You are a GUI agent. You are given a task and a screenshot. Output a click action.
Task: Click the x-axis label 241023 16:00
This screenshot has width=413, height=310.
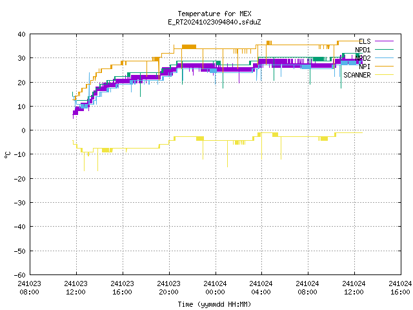click(122, 288)
